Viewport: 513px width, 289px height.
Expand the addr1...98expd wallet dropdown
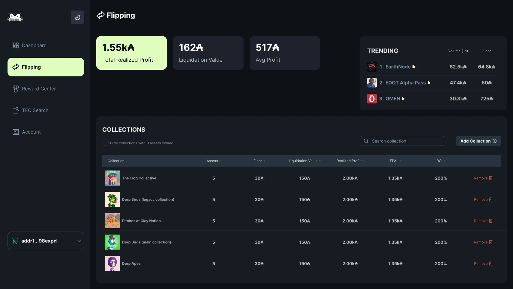click(46, 241)
